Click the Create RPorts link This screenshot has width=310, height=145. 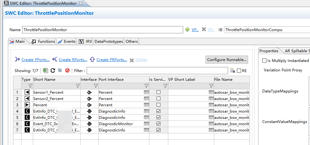pos(73,60)
